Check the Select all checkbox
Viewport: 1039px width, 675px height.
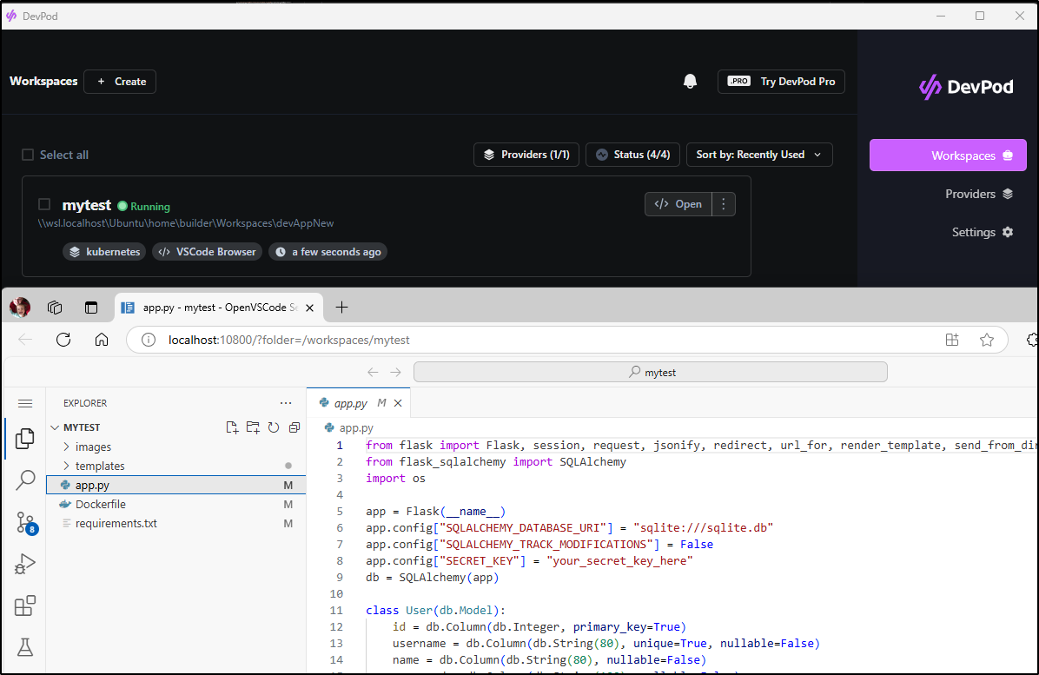coord(28,155)
